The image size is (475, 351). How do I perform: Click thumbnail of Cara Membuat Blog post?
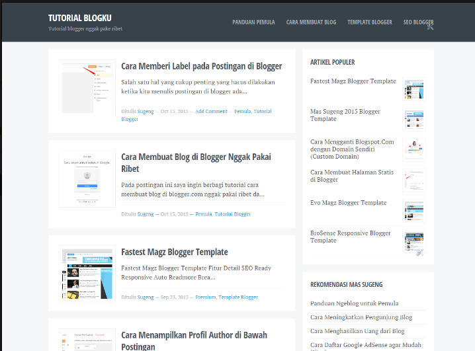(87, 179)
